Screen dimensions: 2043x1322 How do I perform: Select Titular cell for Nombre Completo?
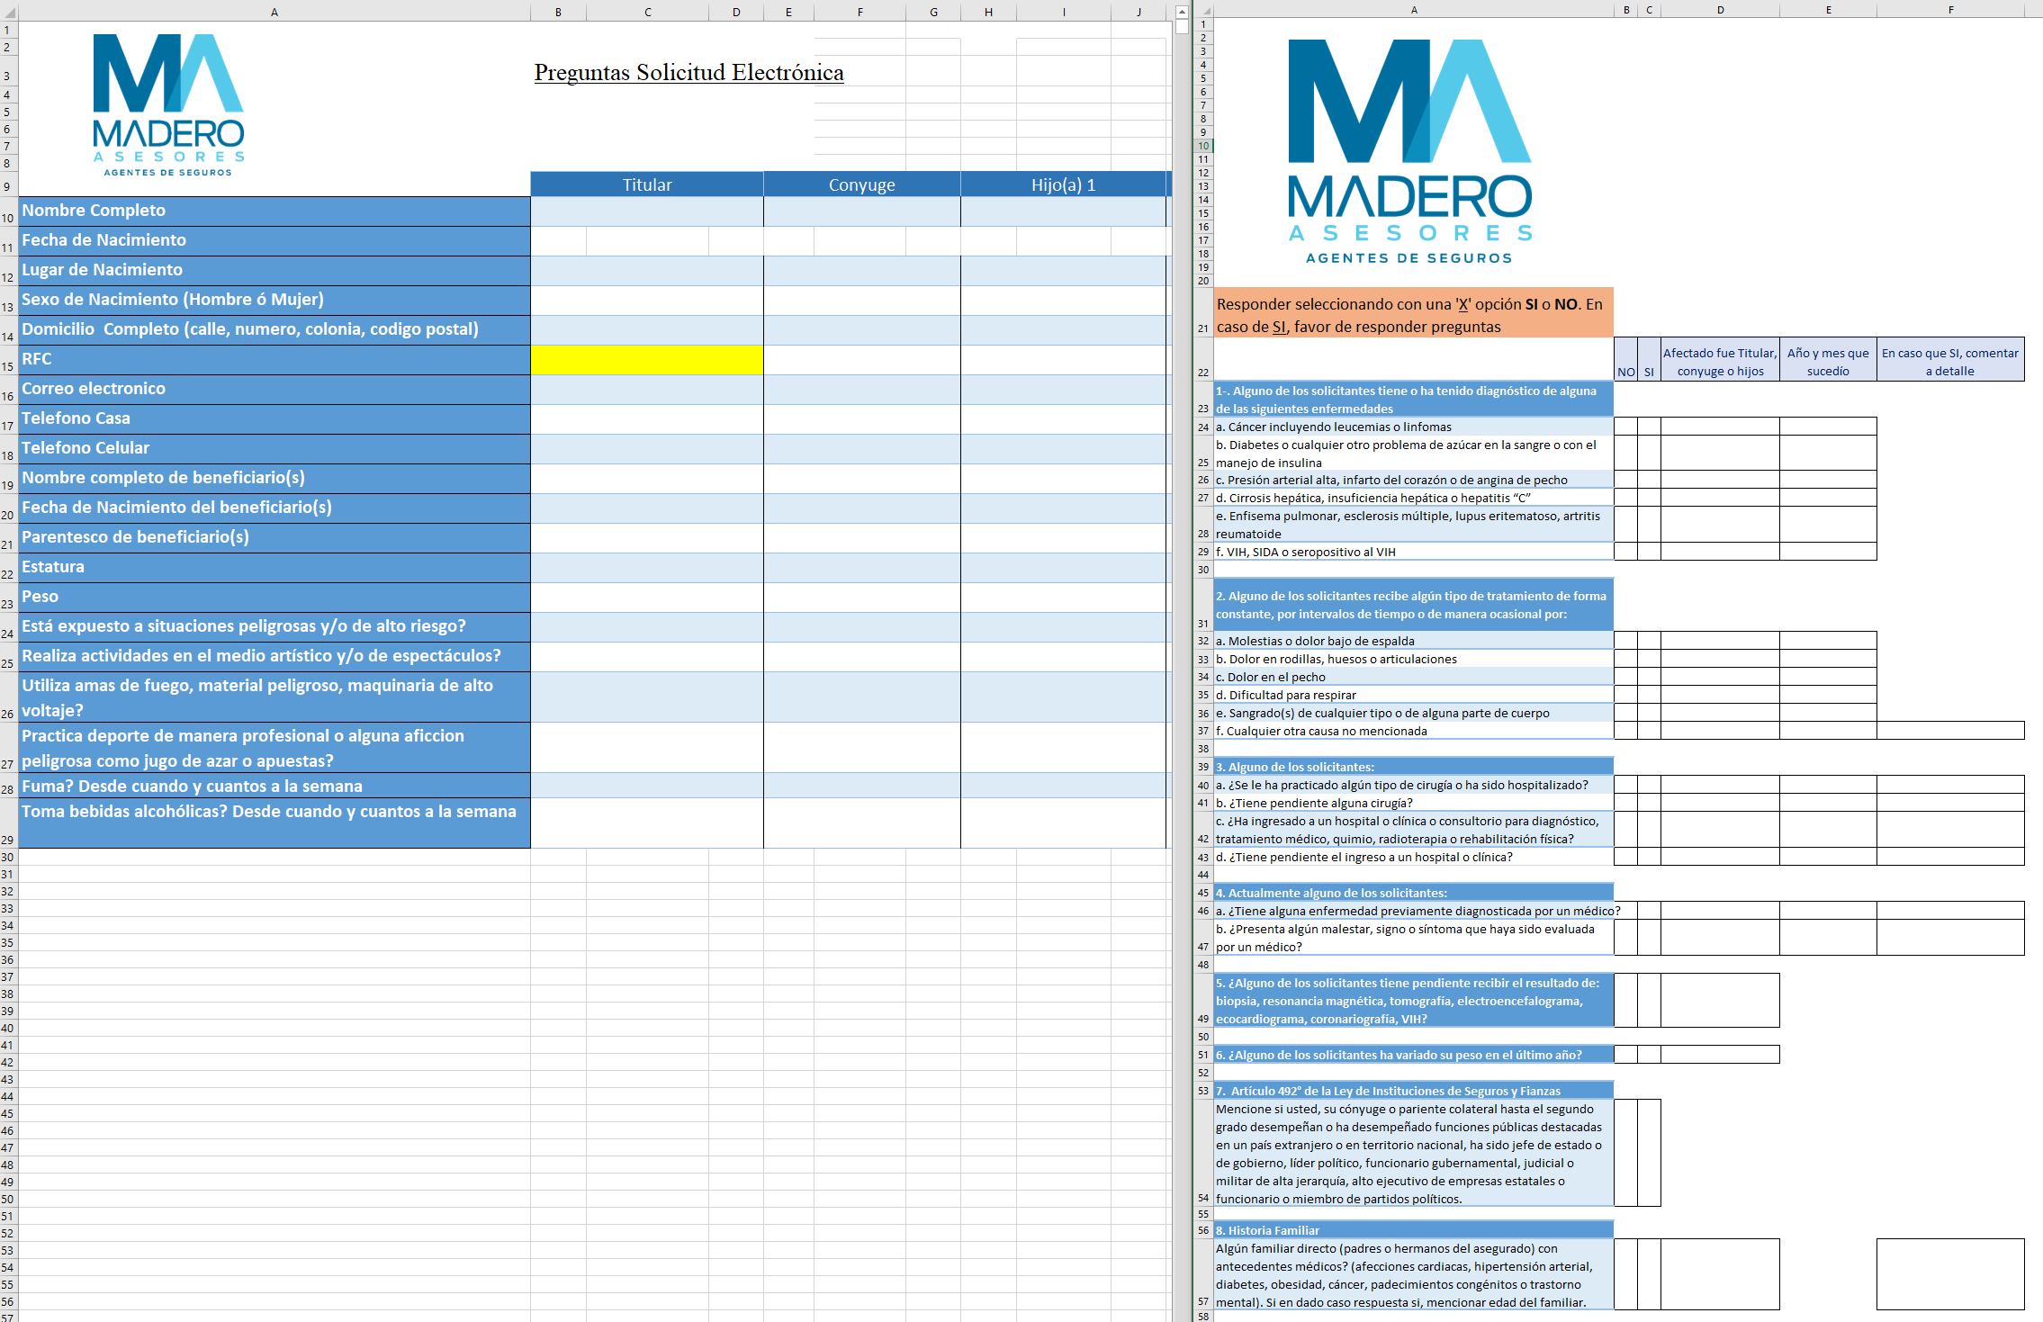[x=647, y=211]
